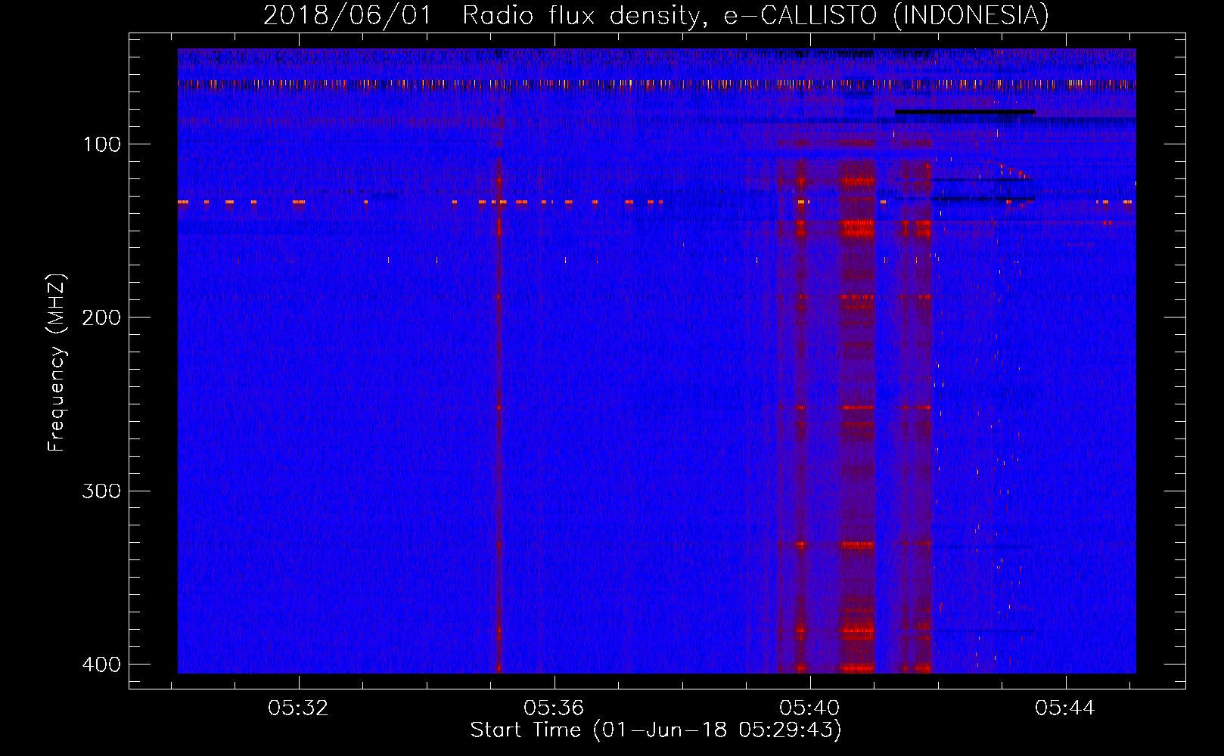1224x756 pixels.
Task: Click the black horizontal bar near 80 MHz
Action: point(965,113)
